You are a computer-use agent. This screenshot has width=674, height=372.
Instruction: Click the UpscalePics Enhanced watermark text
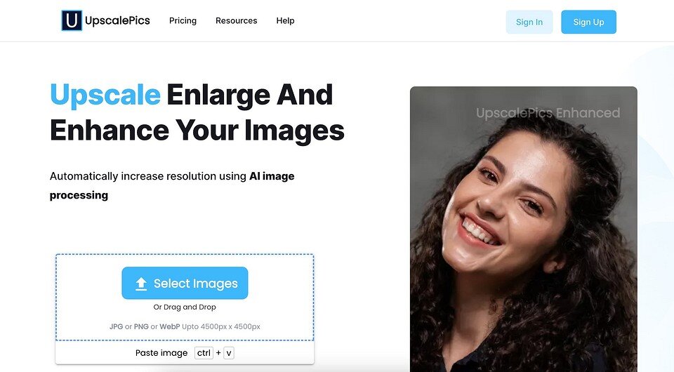click(548, 113)
